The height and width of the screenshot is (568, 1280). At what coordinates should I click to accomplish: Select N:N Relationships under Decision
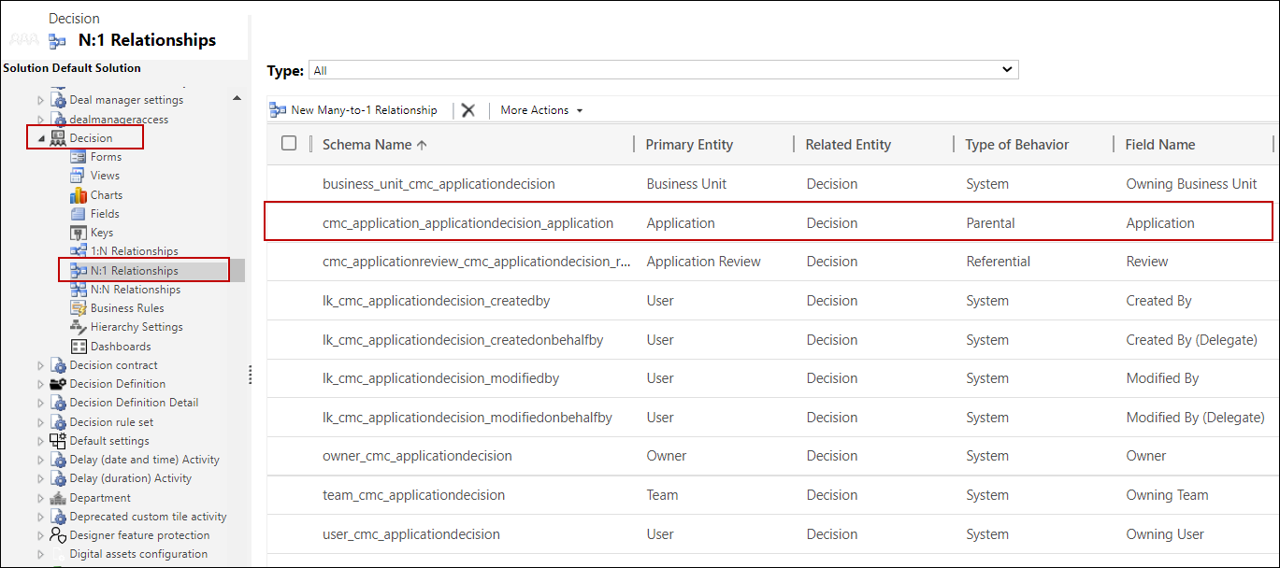point(135,290)
